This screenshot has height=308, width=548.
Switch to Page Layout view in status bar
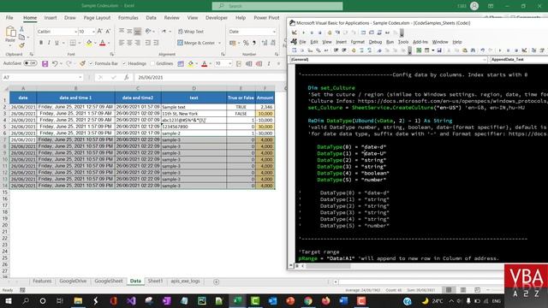coord(463,290)
